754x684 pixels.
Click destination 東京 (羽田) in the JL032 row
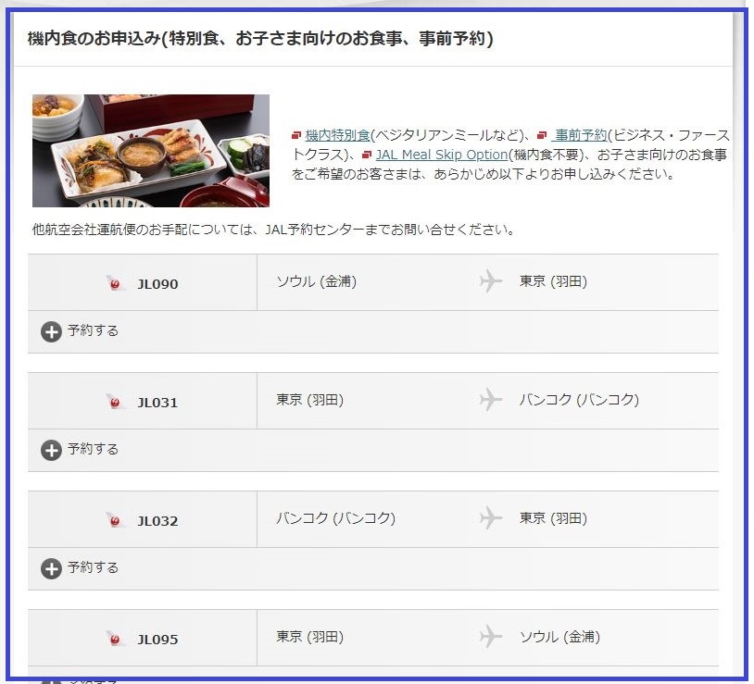(x=553, y=518)
